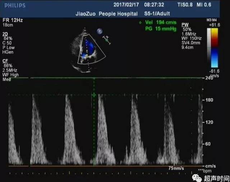Click the 120 velocity axis label
Image resolution: width=230 pixels, height=182 pixels.
[x=209, y=122]
